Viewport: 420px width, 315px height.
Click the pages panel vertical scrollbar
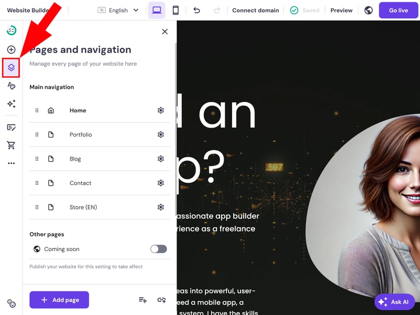click(176, 118)
